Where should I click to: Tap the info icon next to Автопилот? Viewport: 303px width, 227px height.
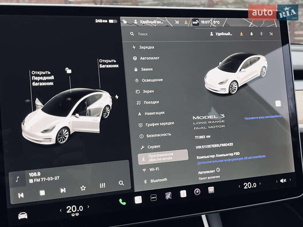point(218,169)
